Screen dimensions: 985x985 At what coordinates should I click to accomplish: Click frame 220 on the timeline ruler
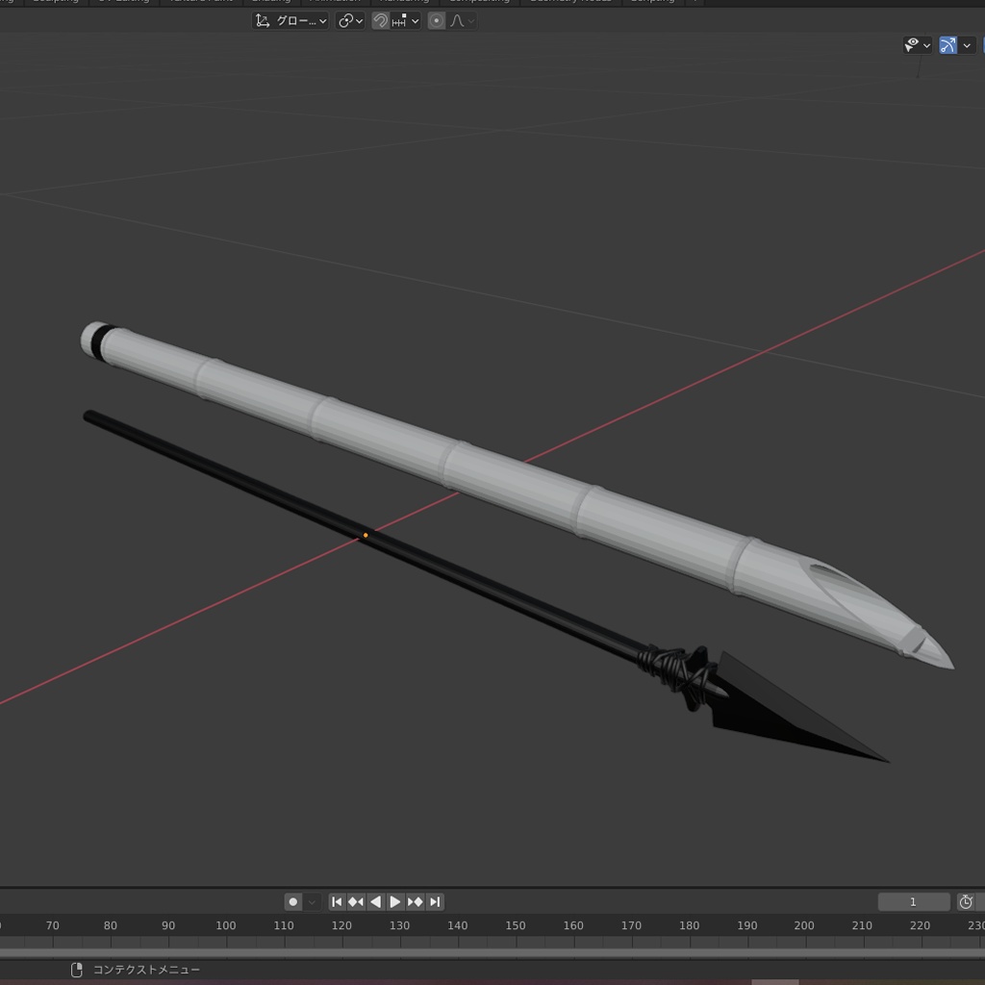tap(920, 925)
